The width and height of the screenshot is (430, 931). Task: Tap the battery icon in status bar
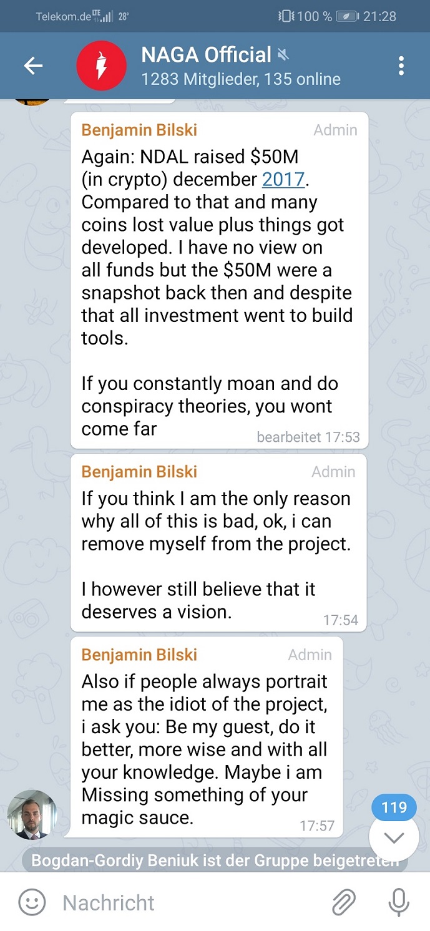[x=347, y=16]
